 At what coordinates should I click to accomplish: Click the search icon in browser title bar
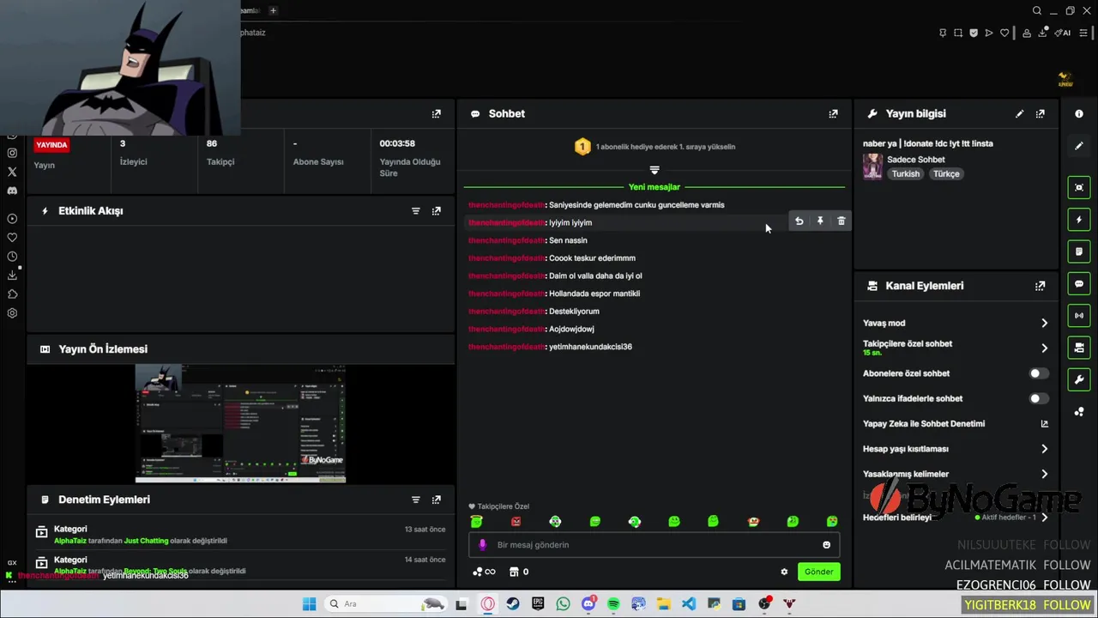1037,11
